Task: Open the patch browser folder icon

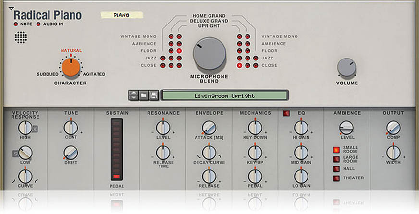Action: 144,95
